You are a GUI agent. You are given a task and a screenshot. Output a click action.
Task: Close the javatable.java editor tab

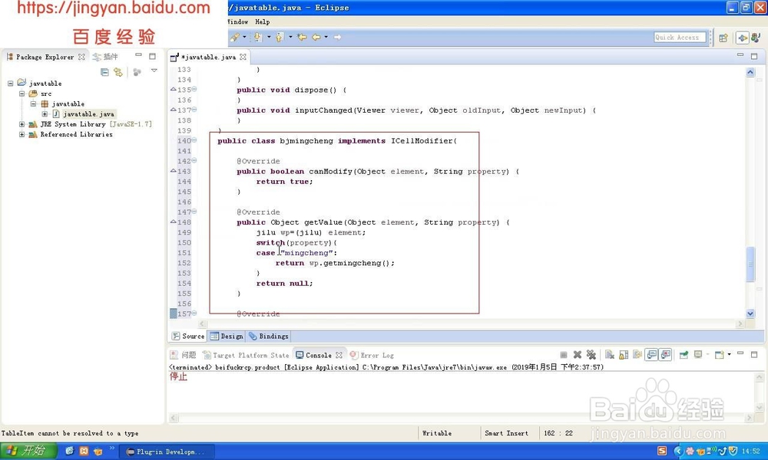243,57
